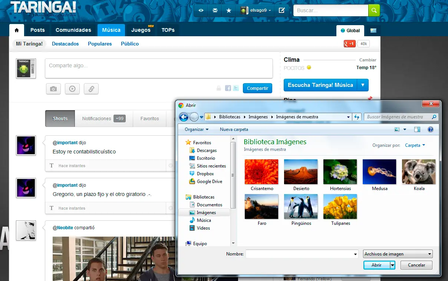Click the Comparte algo text field
The width and height of the screenshot is (448, 281).
click(159, 68)
